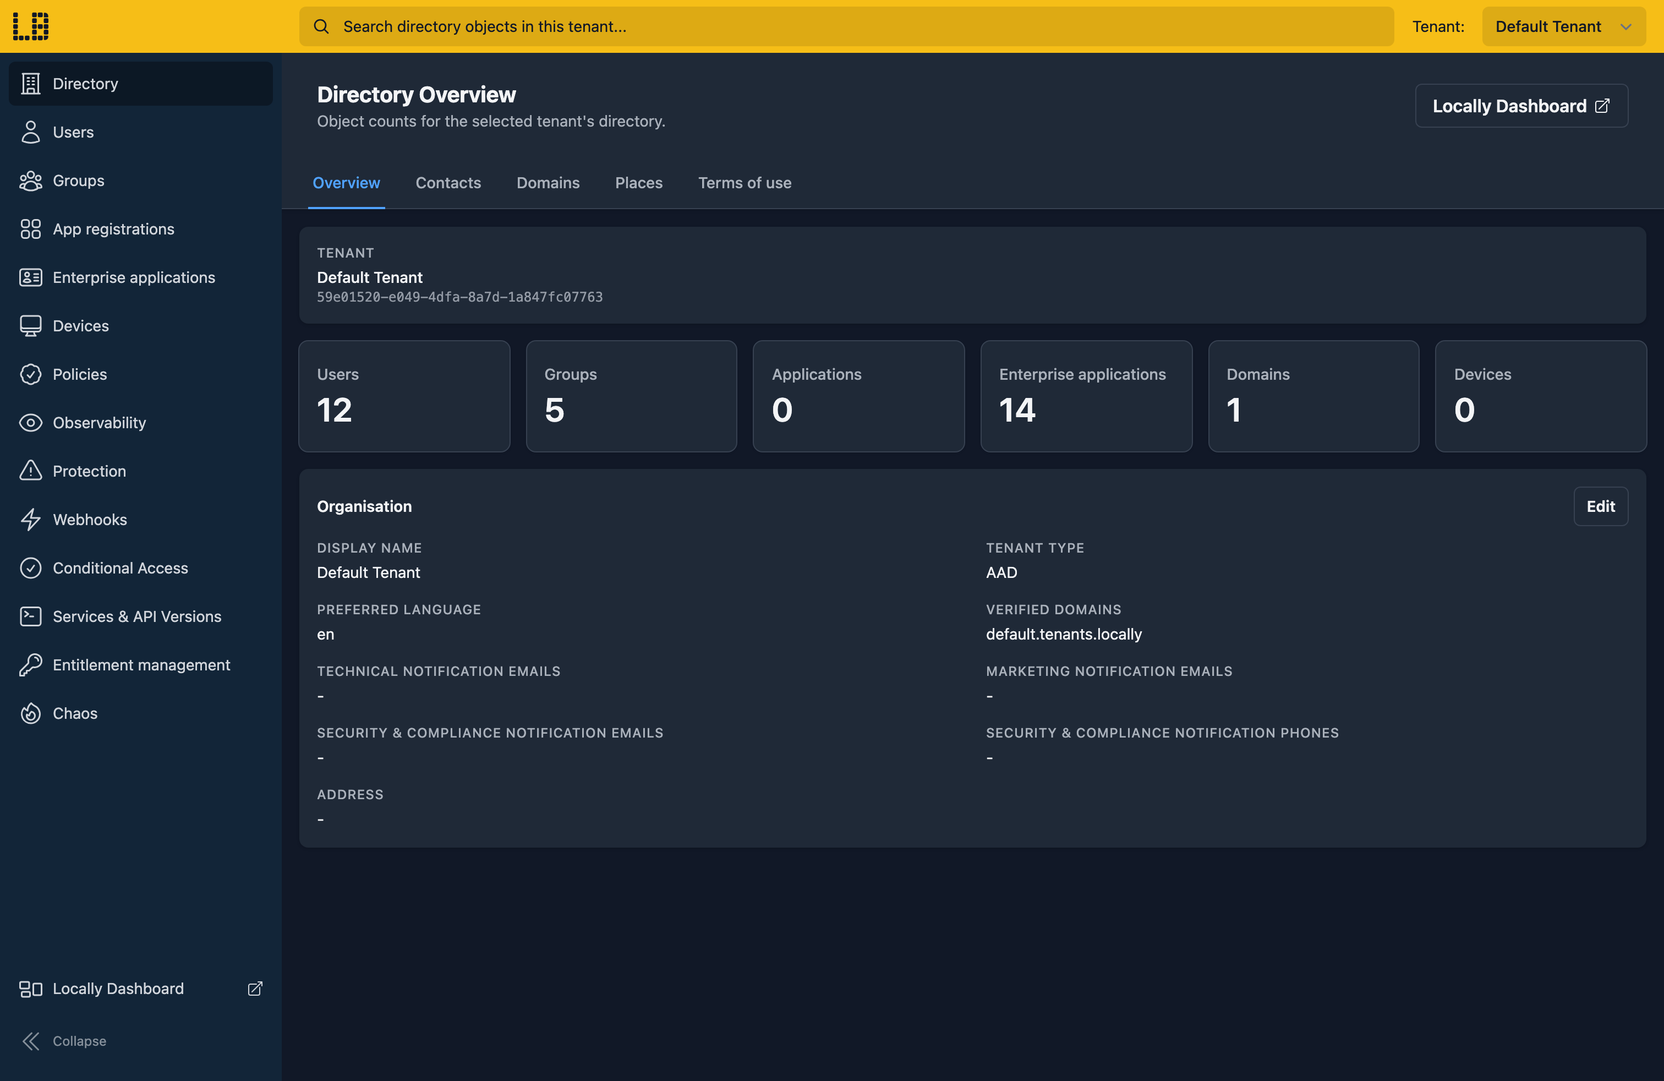Open Entitlement management key icon
This screenshot has width=1664, height=1081.
tap(31, 665)
